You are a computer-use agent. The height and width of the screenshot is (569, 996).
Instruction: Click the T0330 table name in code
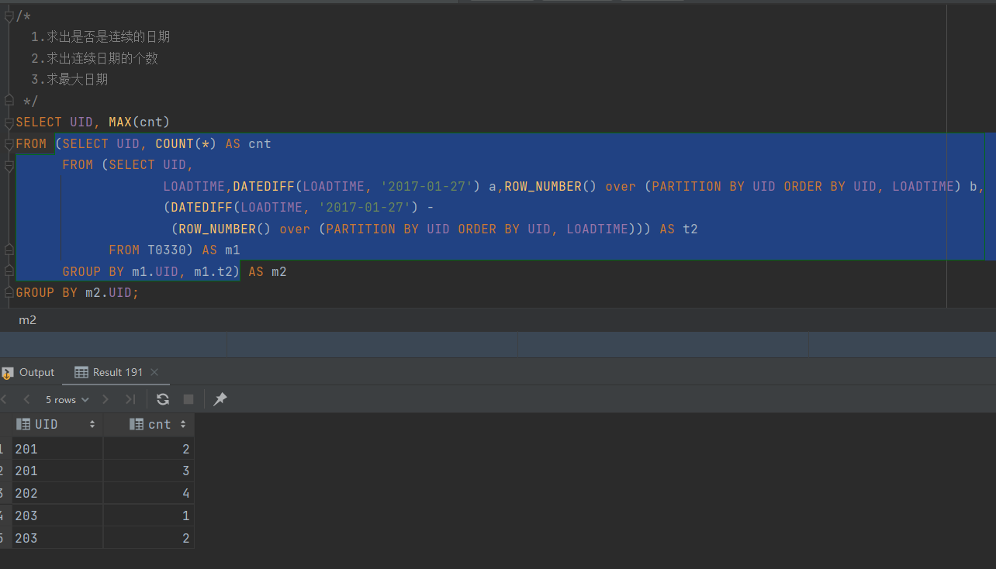coord(167,250)
